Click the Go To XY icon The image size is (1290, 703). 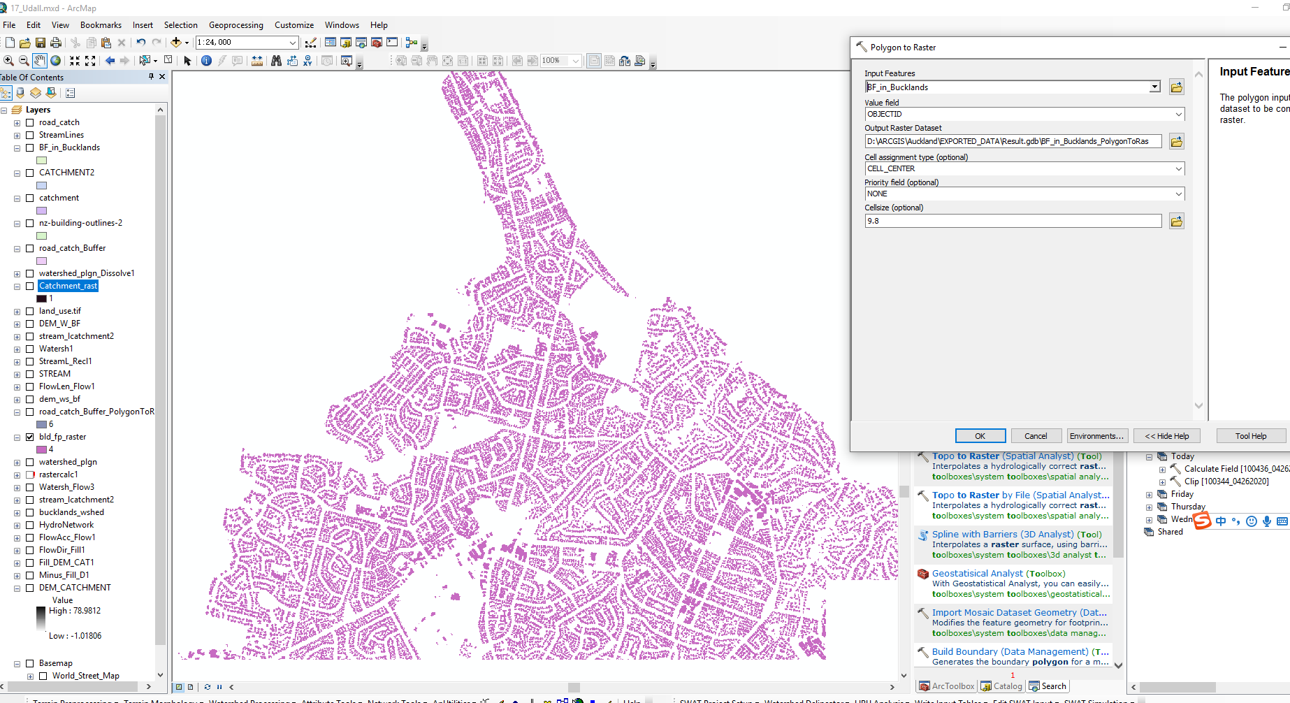307,61
